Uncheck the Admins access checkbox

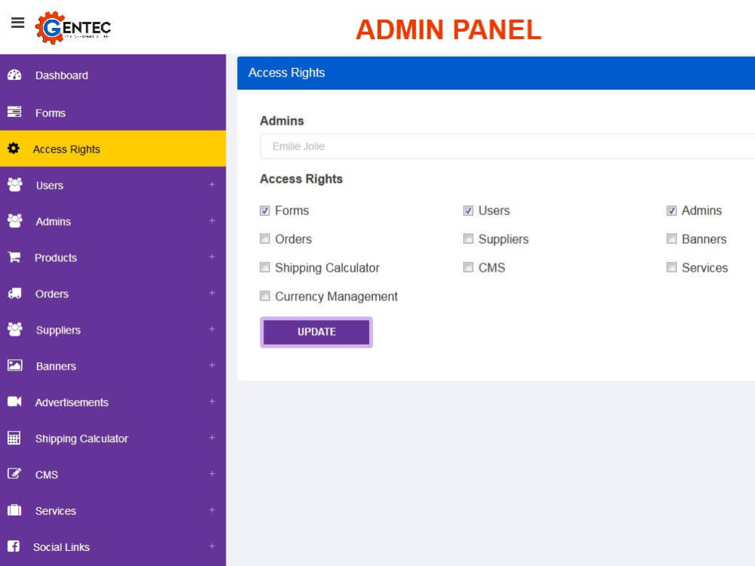[x=672, y=211]
